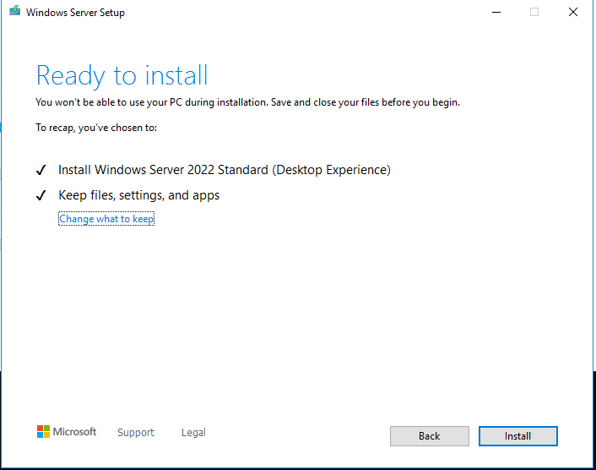596x470 pixels.
Task: Go back with the Back button
Action: [429, 436]
